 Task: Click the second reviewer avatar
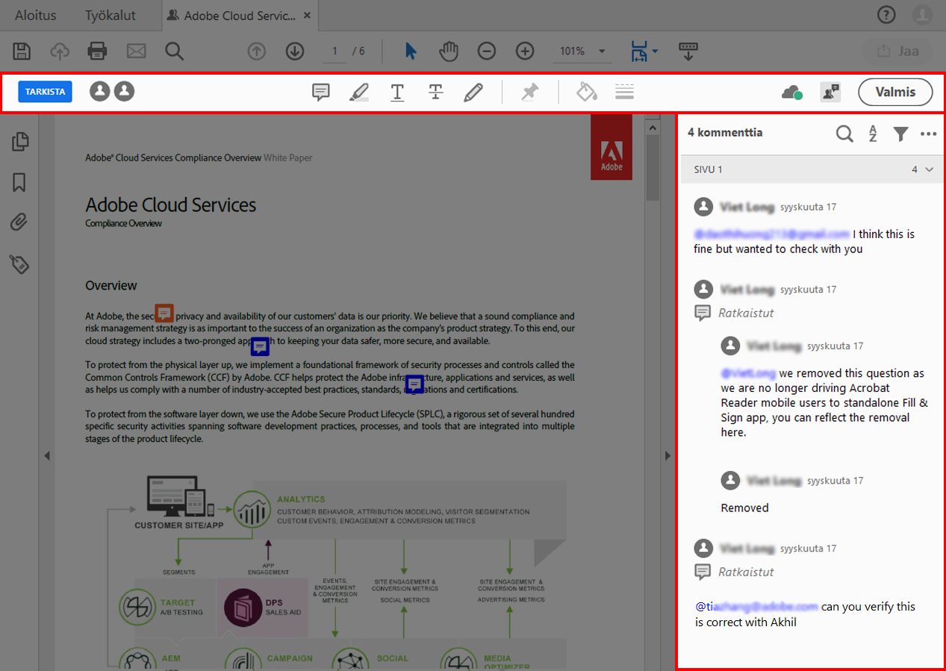point(124,91)
